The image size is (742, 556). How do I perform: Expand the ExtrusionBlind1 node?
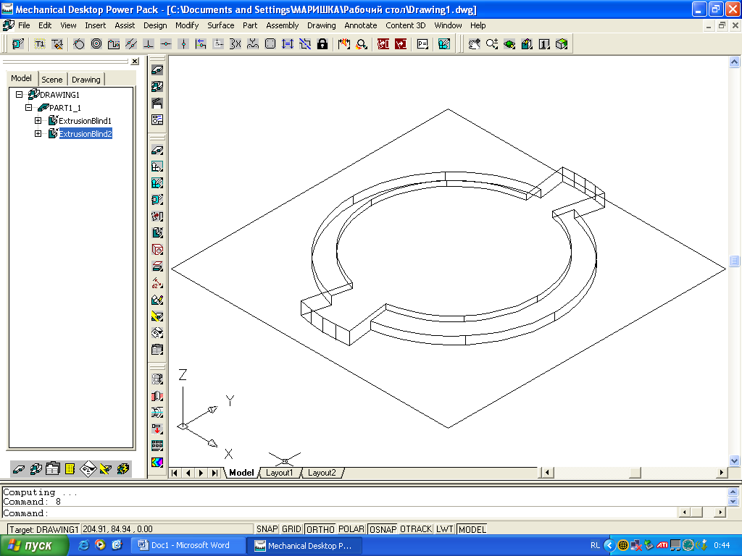tap(38, 121)
